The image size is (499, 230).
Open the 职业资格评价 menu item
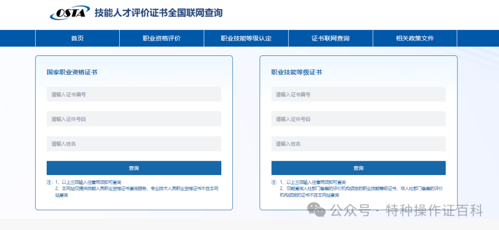tap(162, 38)
